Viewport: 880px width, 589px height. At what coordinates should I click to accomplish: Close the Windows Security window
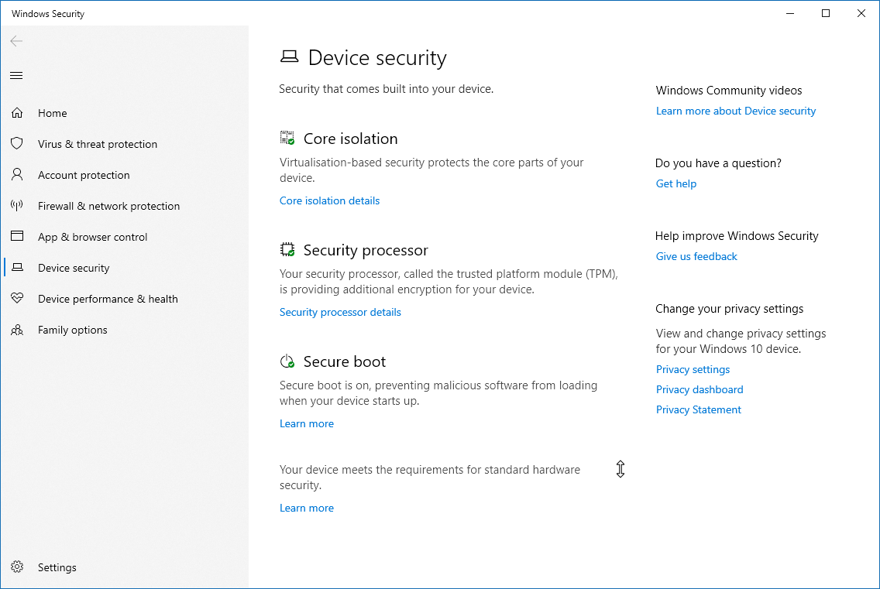coord(861,13)
